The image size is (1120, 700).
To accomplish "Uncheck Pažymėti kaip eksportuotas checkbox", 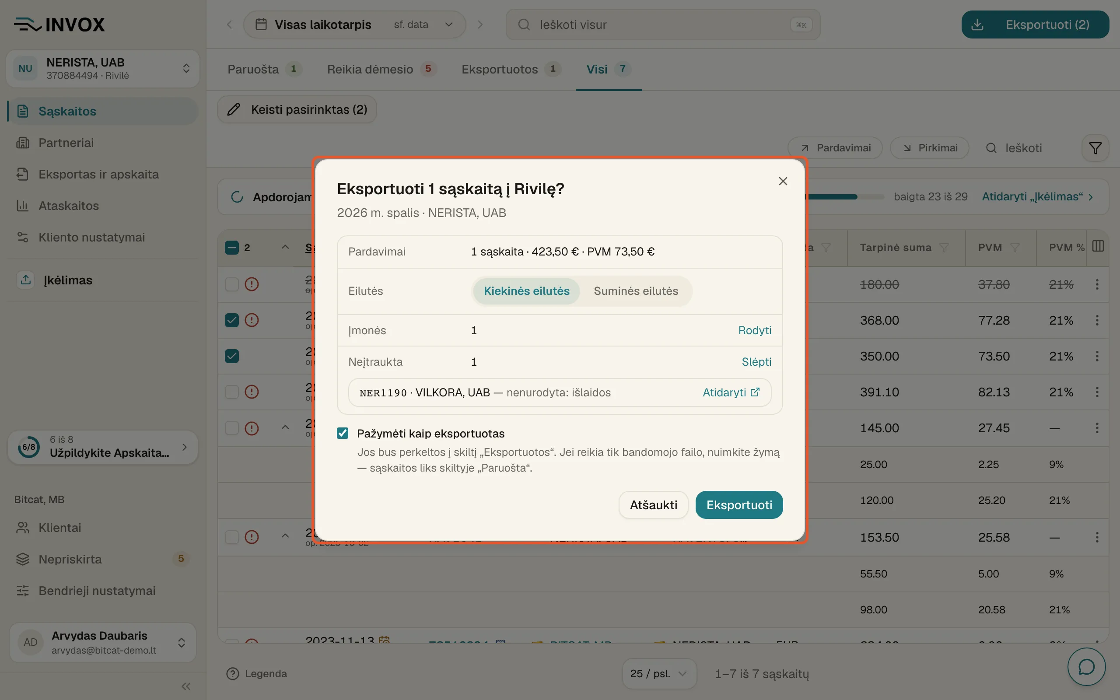I will (x=343, y=433).
